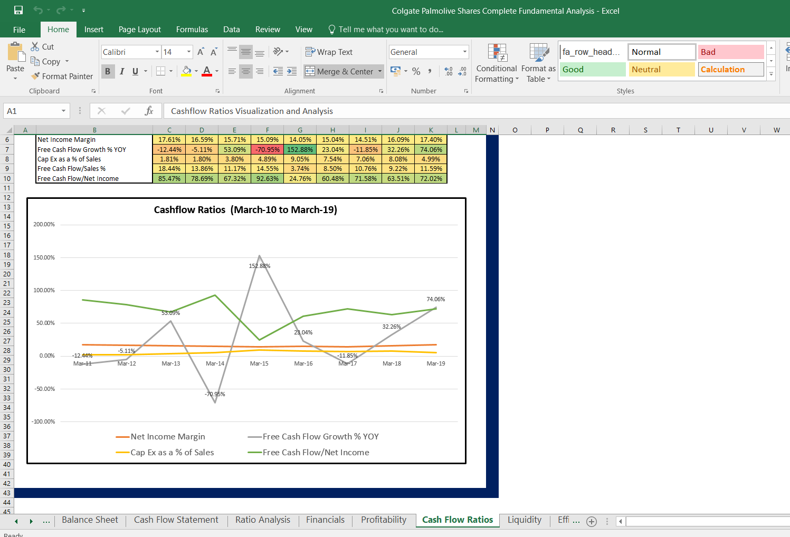Apply red font color with the A icon
790x537 pixels.
[207, 71]
